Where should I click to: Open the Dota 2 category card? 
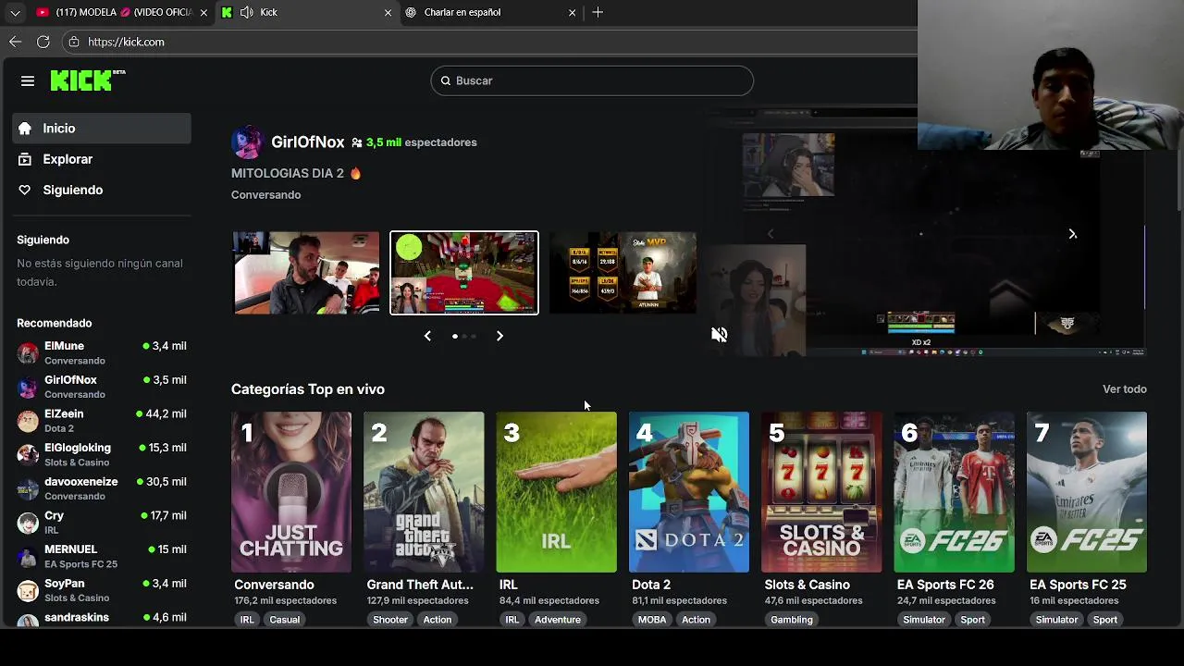pyautogui.click(x=689, y=492)
